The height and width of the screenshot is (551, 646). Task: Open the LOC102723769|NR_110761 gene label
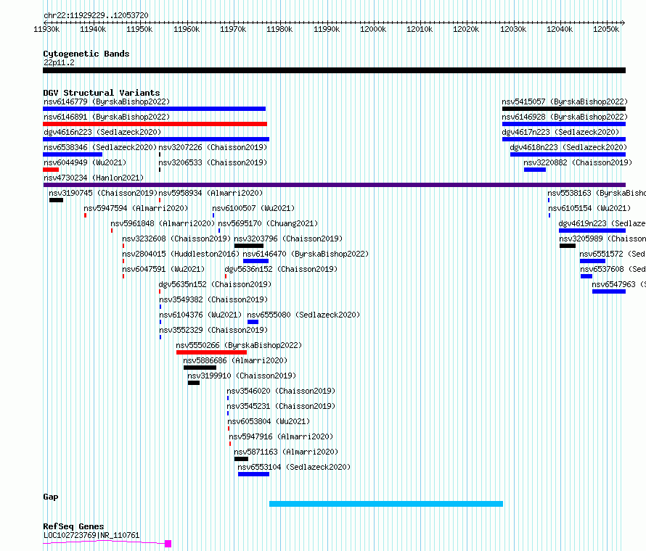click(91, 535)
